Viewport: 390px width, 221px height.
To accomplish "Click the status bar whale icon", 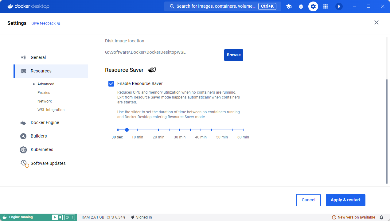I will pyautogui.click(x=5, y=217).
